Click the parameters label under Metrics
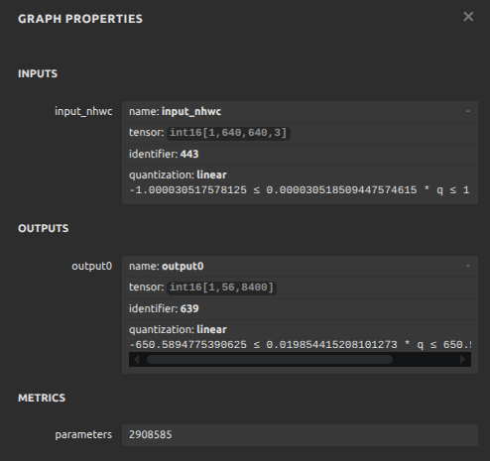This screenshot has width=490, height=461. (83, 435)
